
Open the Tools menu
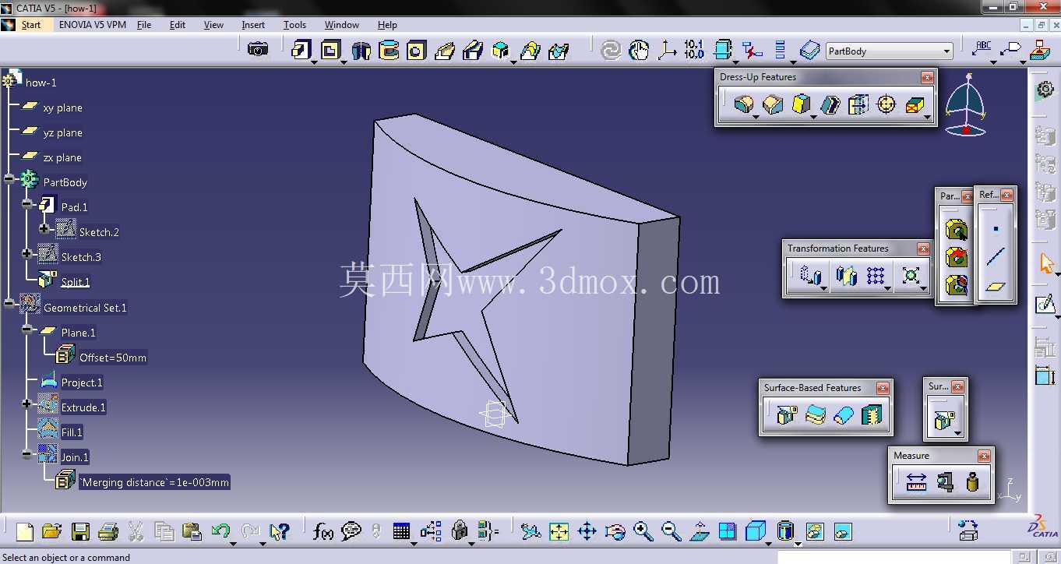pyautogui.click(x=294, y=25)
